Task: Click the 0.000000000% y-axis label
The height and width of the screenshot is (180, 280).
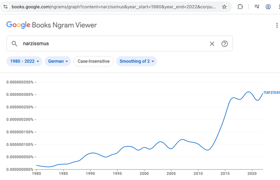Action: [20, 169]
